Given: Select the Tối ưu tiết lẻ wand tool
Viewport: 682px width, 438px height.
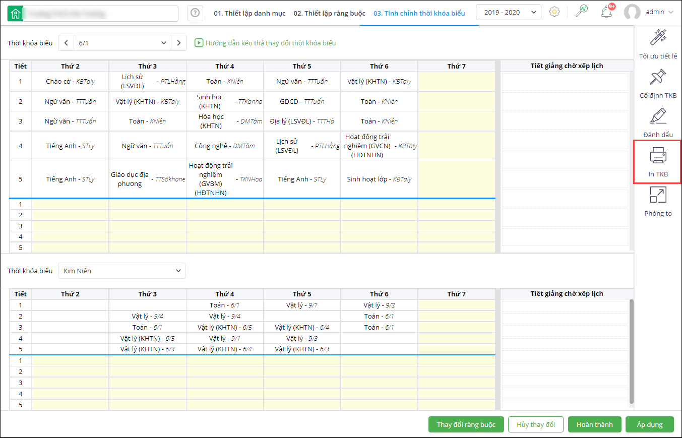Looking at the screenshot, I should click(658, 38).
